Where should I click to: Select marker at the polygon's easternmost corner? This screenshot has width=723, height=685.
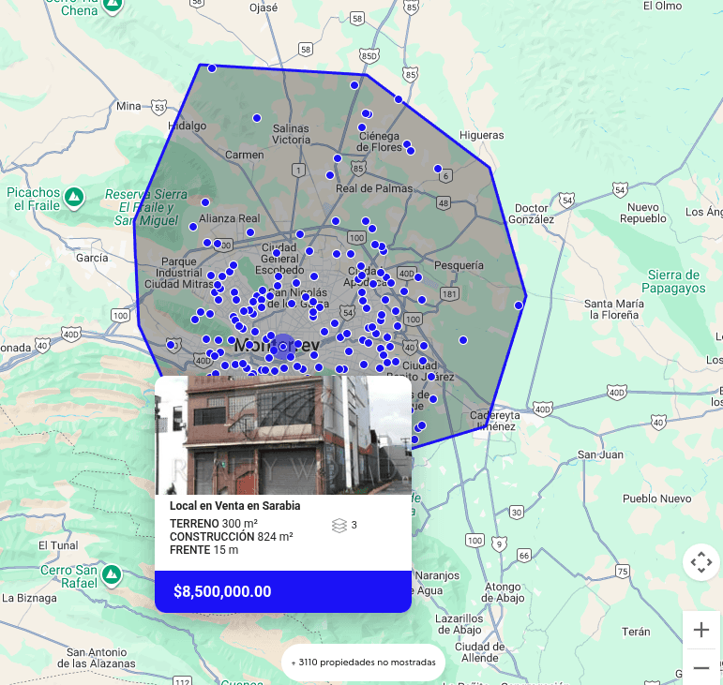click(x=519, y=305)
